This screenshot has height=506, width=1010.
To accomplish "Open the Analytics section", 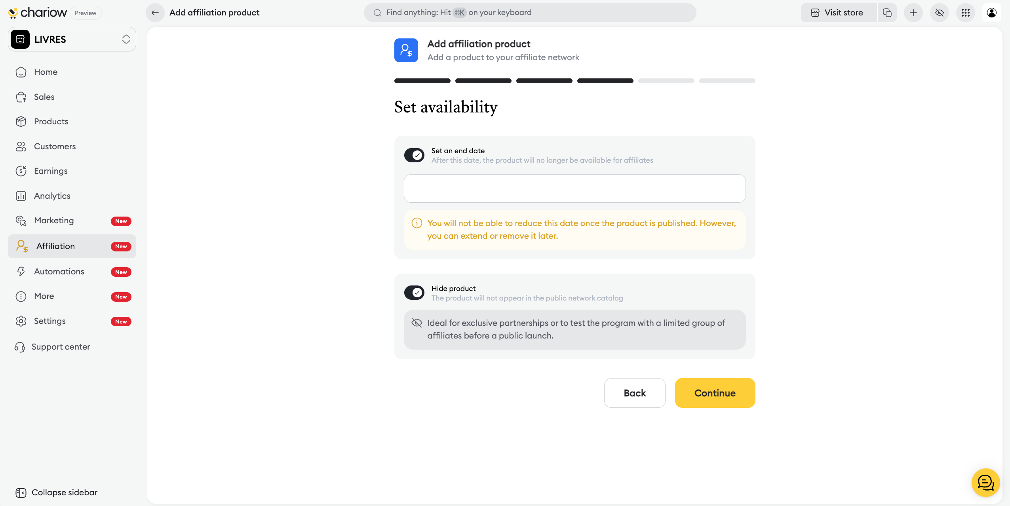I will pos(52,196).
